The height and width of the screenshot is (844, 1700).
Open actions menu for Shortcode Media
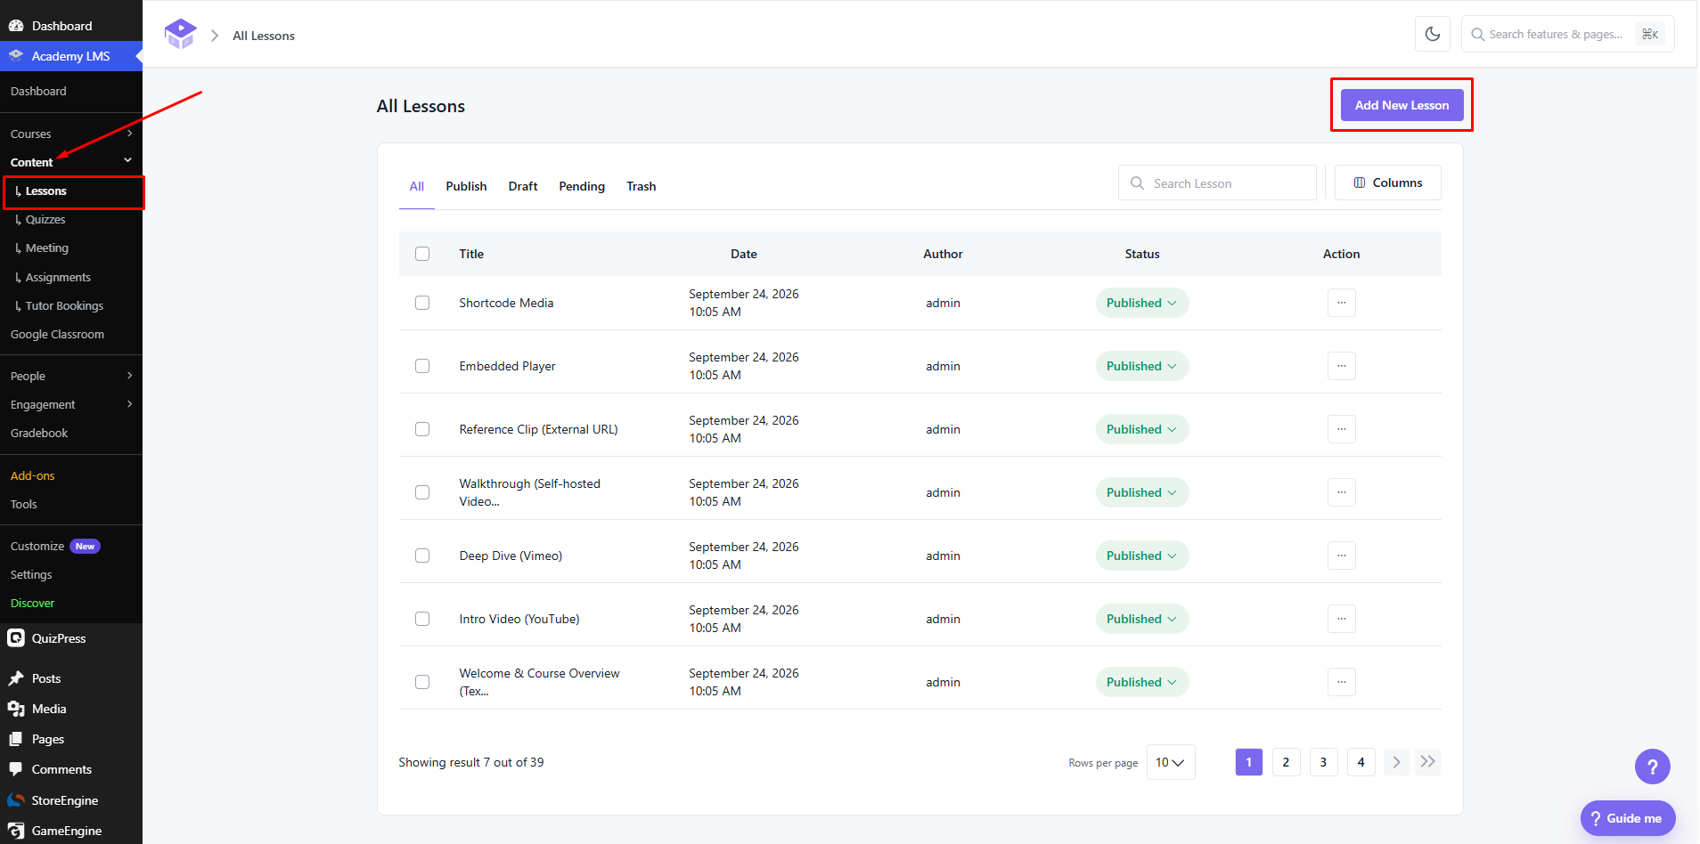[1341, 303]
